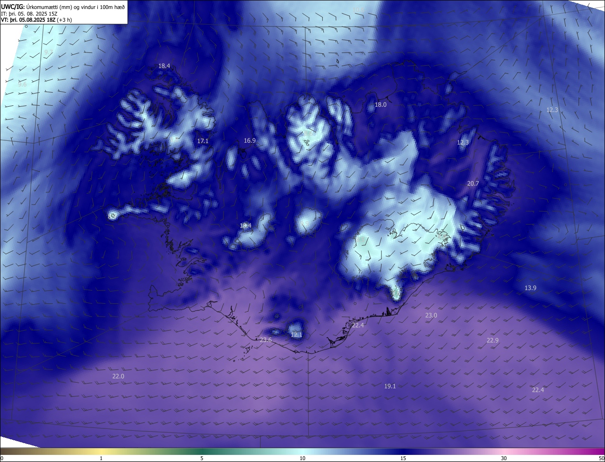
Task: Click the 50 tick on the color scale
Action: tap(601, 458)
